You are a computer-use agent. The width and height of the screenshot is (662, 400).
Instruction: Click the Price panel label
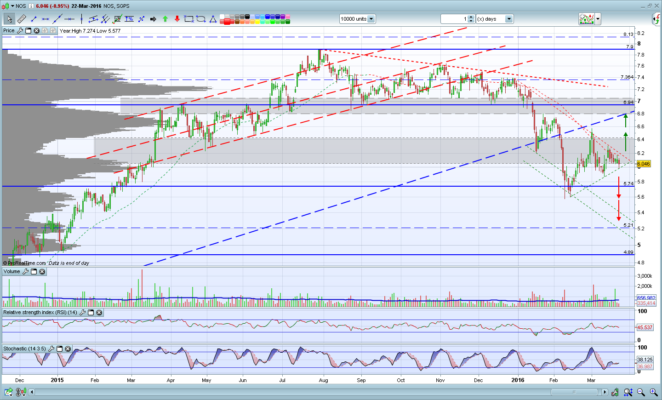pyautogui.click(x=9, y=31)
